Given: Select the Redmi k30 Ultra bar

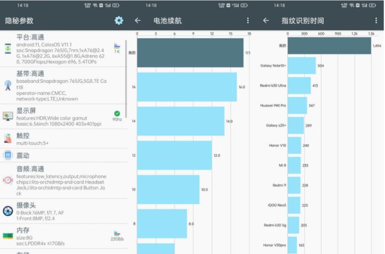Looking at the screenshot, I should tap(299, 86).
